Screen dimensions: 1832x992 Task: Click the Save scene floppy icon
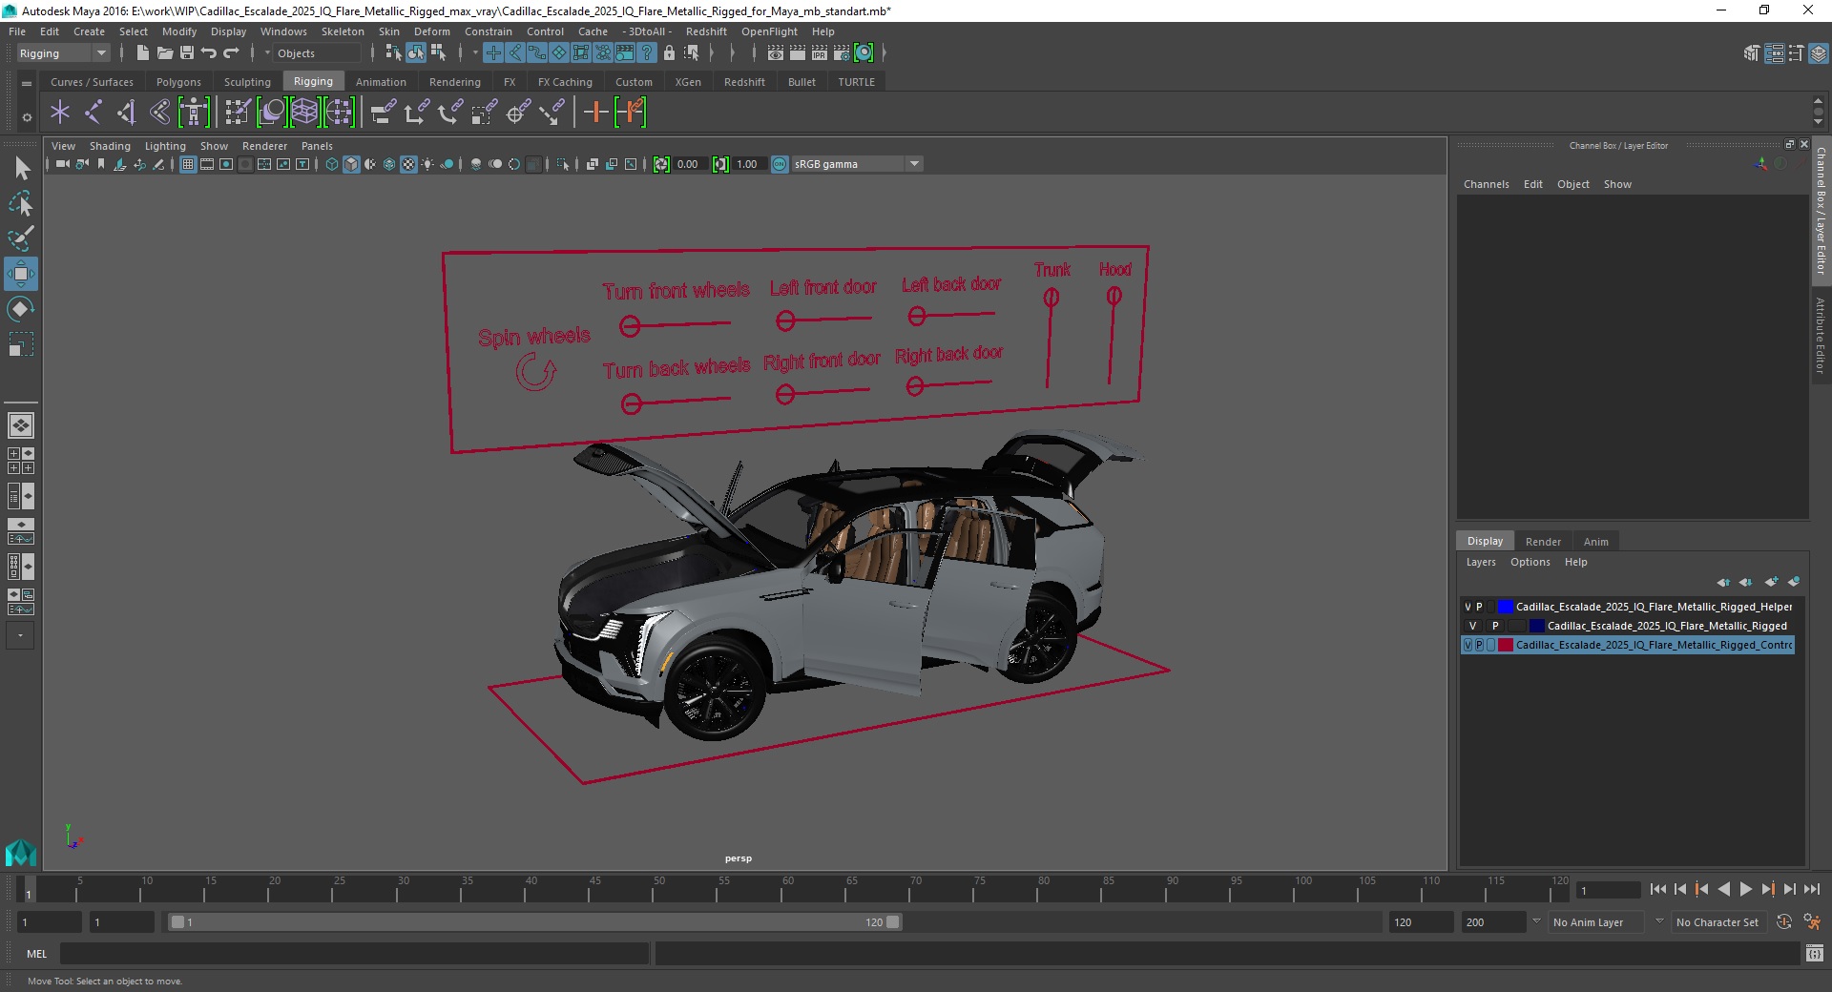click(x=187, y=53)
